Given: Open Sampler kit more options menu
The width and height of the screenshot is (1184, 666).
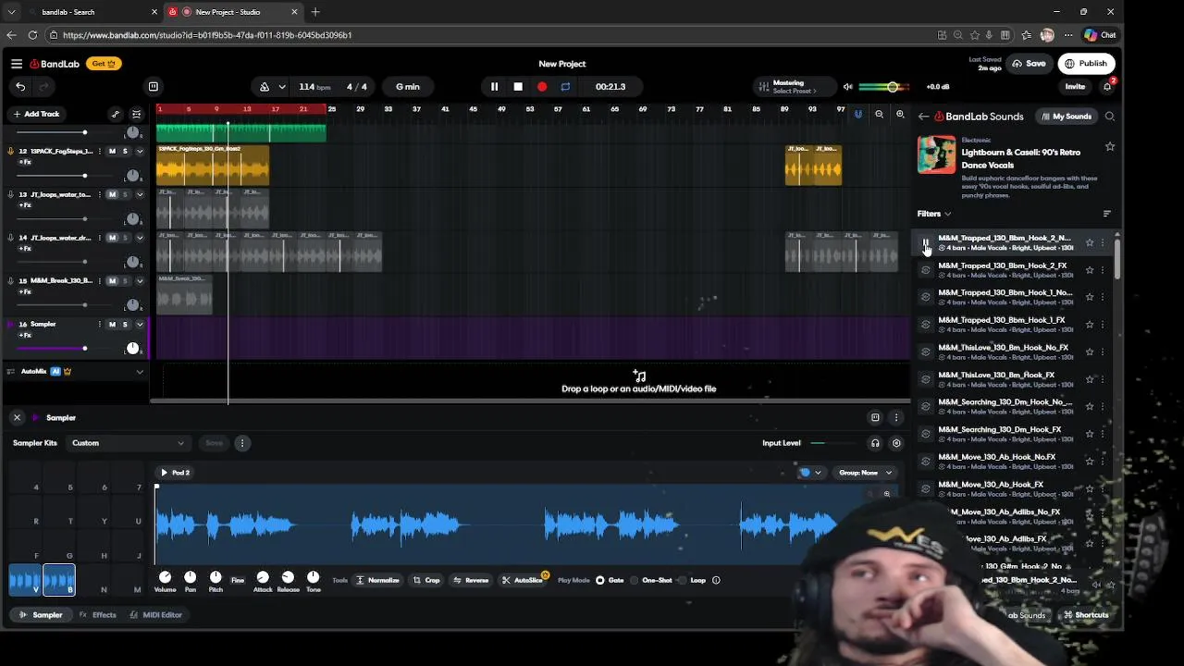Looking at the screenshot, I should (x=242, y=443).
